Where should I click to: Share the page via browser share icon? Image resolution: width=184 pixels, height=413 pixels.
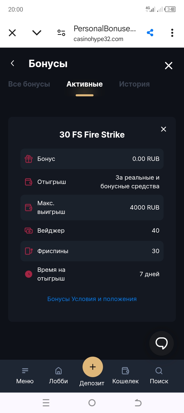[x=150, y=33]
